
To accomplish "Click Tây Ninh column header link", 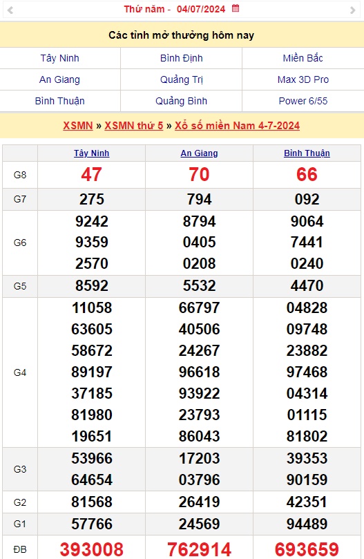I will pyautogui.click(x=92, y=153).
